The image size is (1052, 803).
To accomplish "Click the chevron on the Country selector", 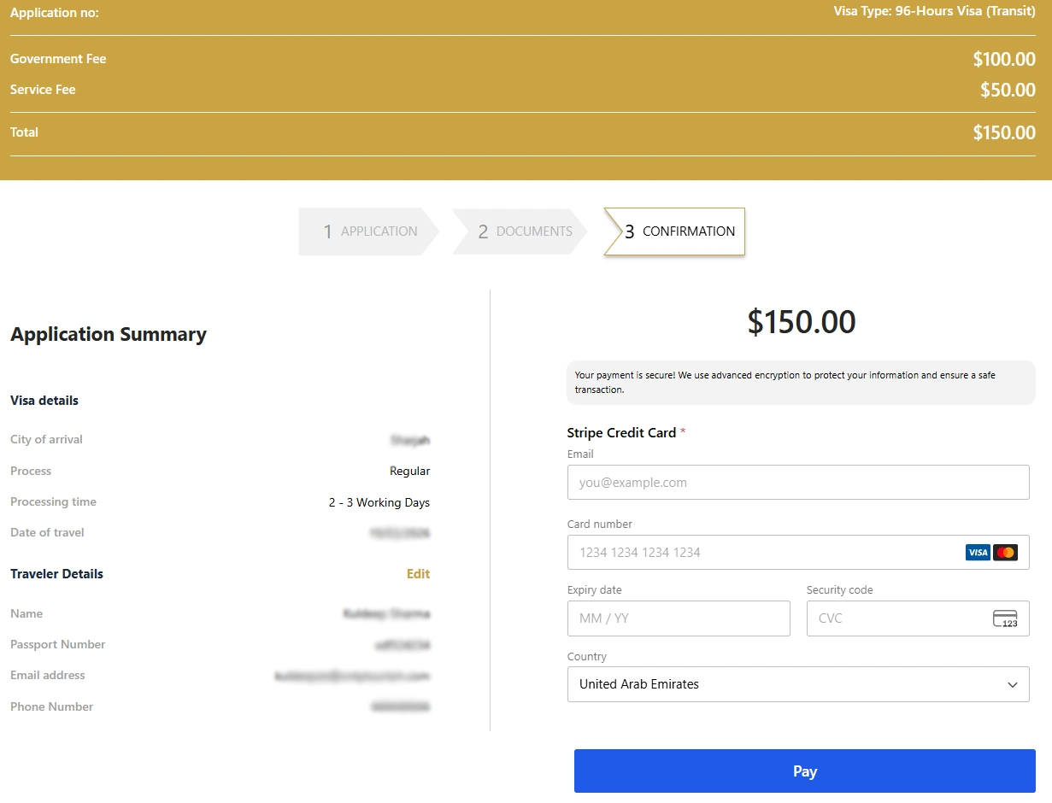I will pyautogui.click(x=1013, y=684).
